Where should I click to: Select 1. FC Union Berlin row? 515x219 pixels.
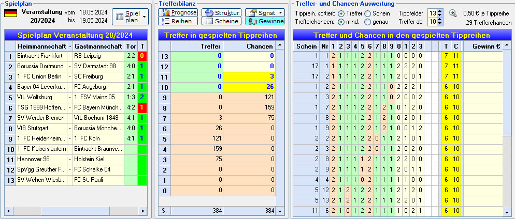(x=76, y=76)
